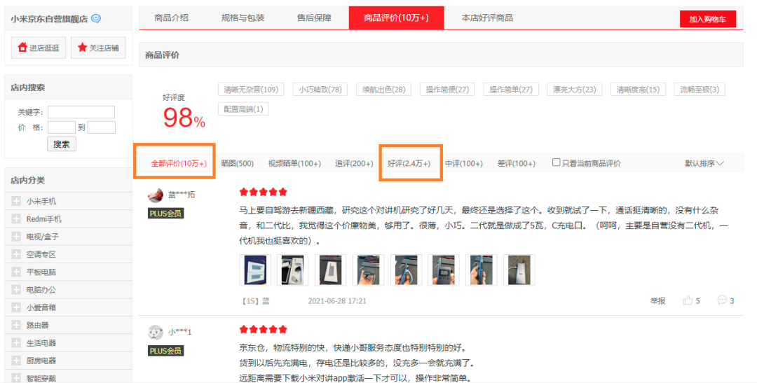
Task: Expand the 空调专区 category
Action: click(16, 254)
